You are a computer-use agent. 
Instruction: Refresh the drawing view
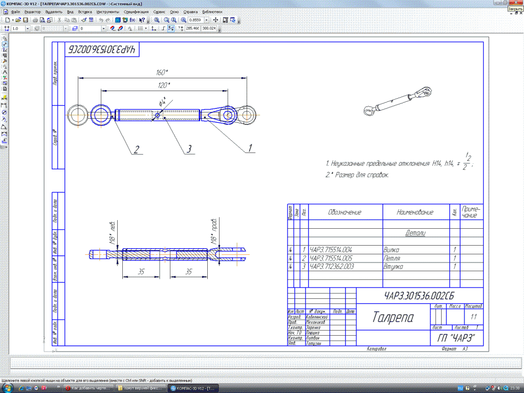233,20
